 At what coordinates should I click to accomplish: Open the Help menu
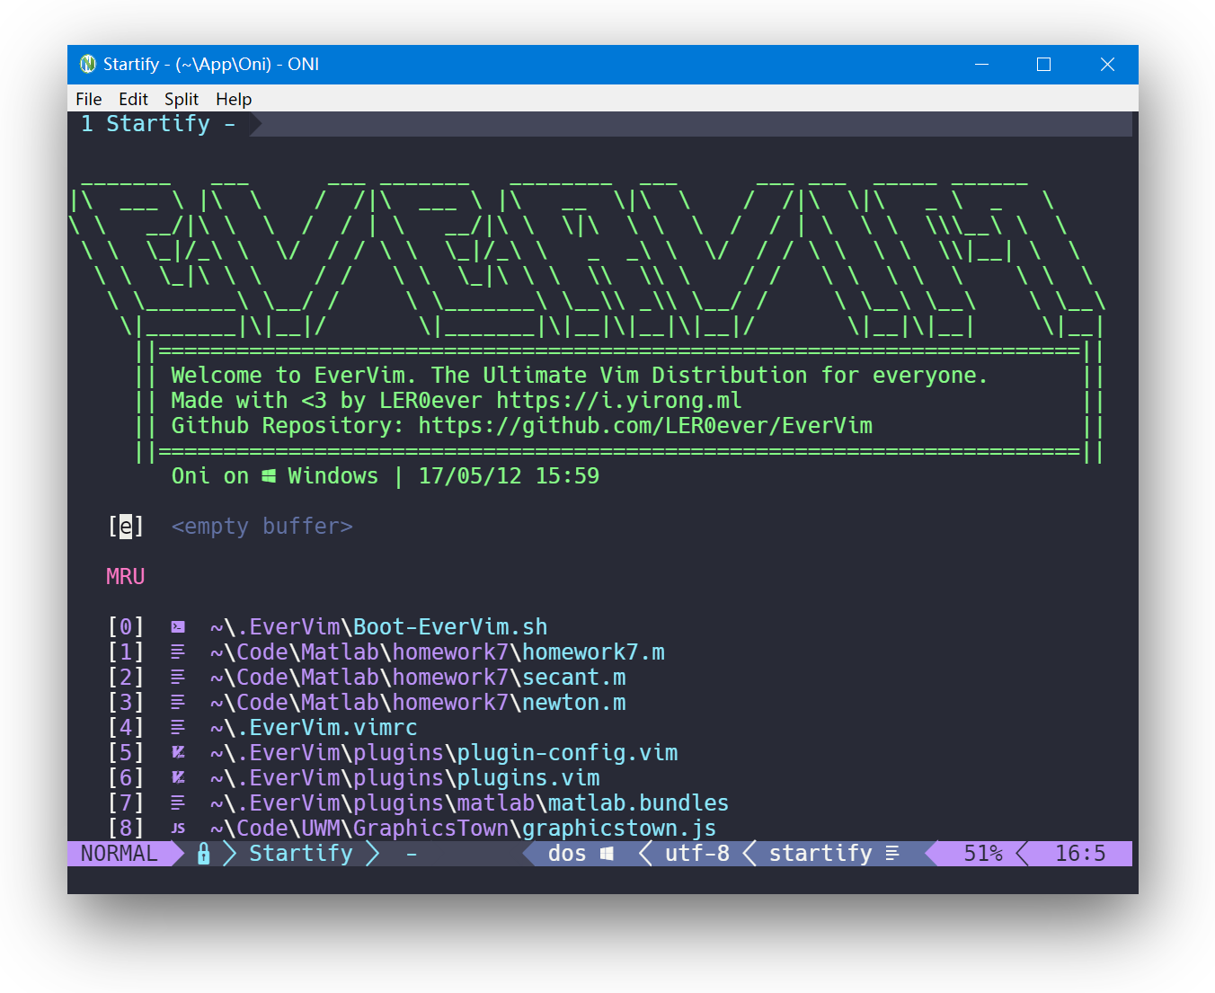pos(234,99)
